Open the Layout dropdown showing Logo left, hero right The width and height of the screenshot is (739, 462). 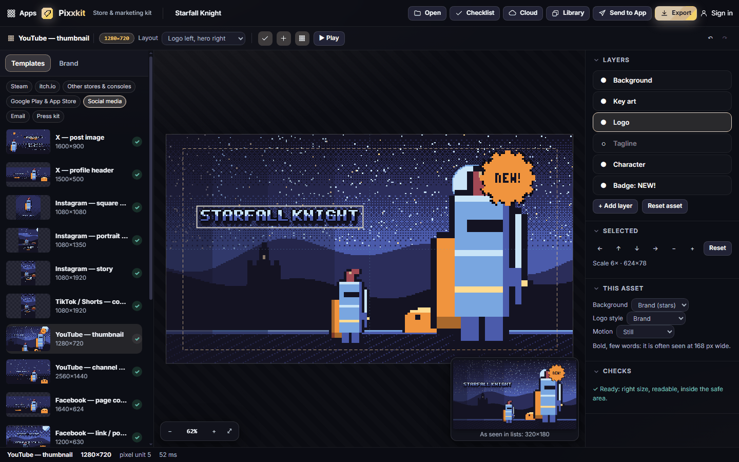[x=204, y=38]
